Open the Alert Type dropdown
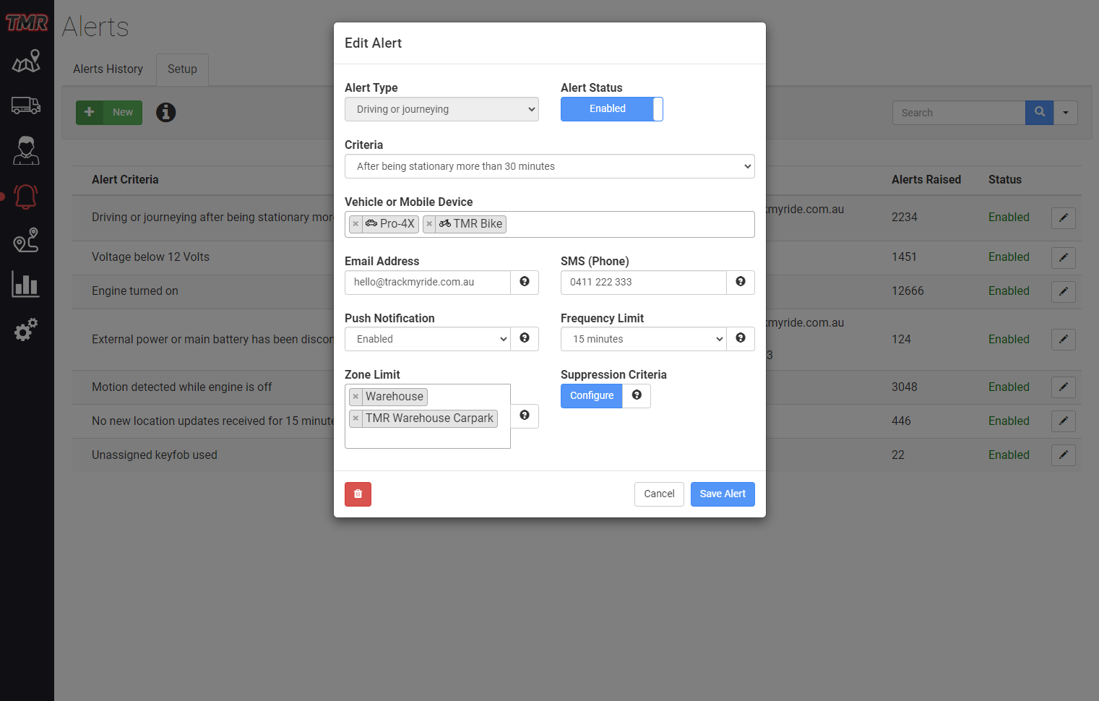Screen dimensions: 1099x701 point(441,109)
